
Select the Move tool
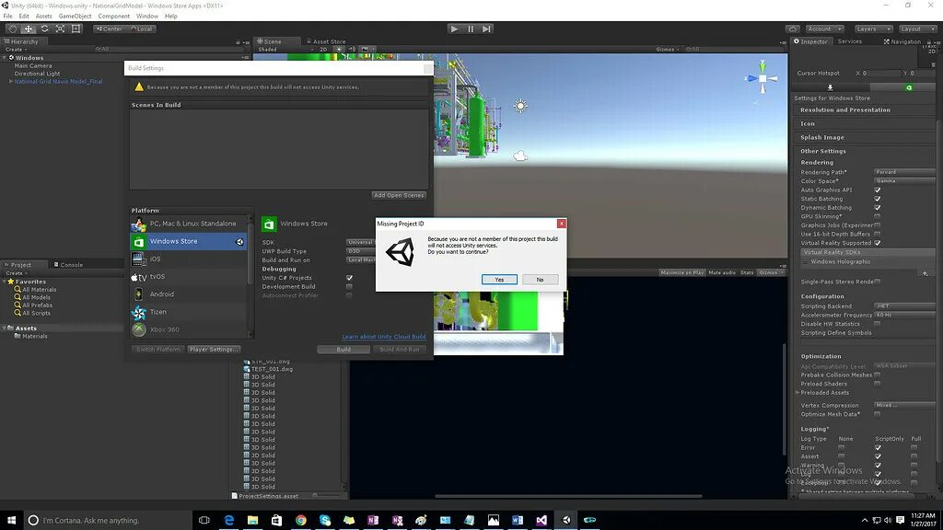(29, 29)
